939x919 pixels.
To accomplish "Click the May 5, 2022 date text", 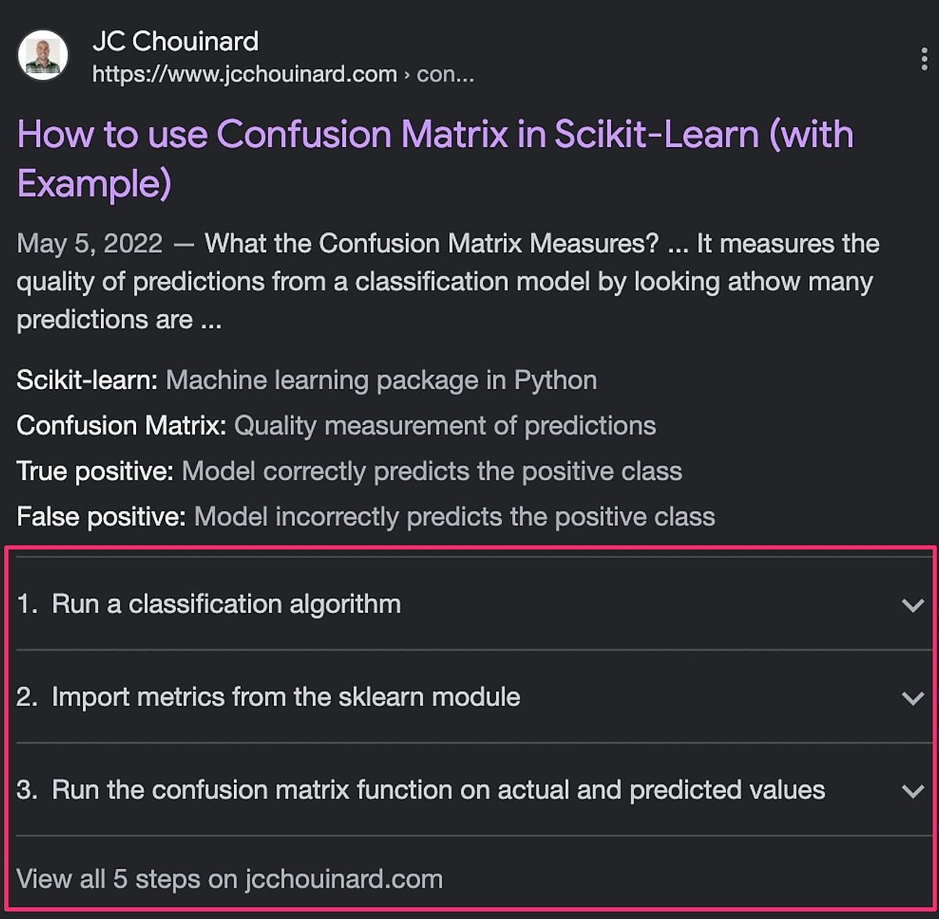I will 89,243.
